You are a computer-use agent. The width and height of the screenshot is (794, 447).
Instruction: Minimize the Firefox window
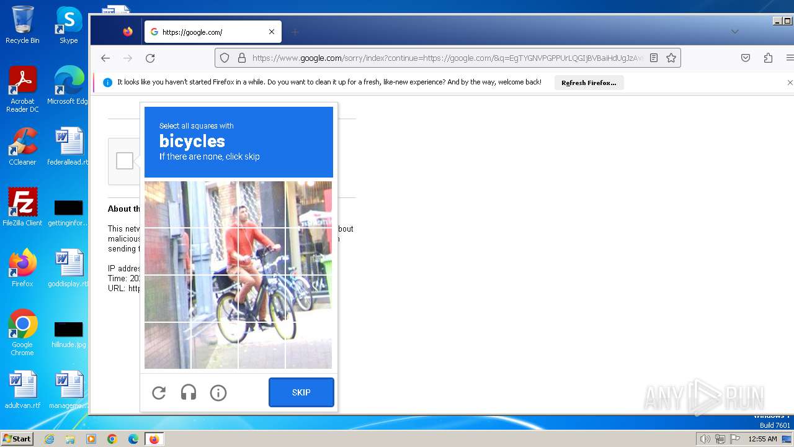777,21
